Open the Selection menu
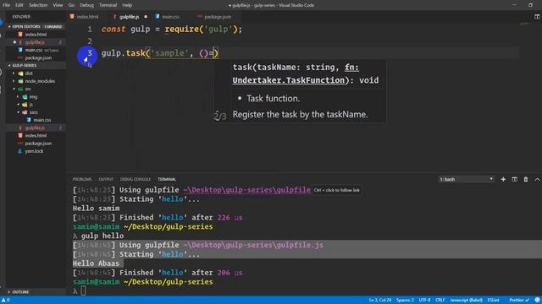542x304 pixels. click(38, 5)
